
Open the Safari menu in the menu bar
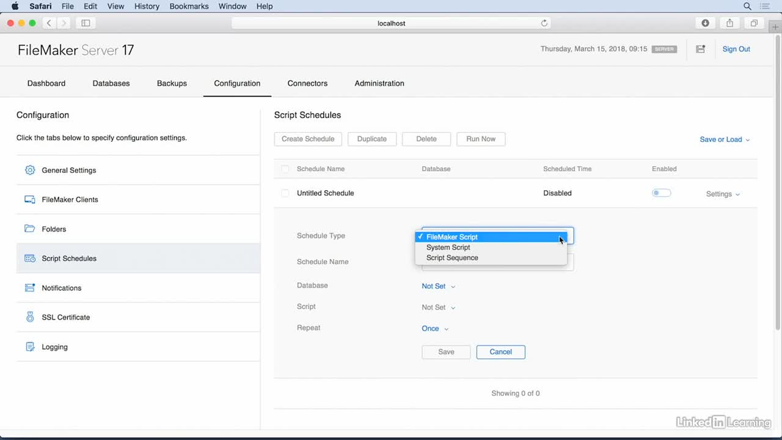tap(40, 6)
